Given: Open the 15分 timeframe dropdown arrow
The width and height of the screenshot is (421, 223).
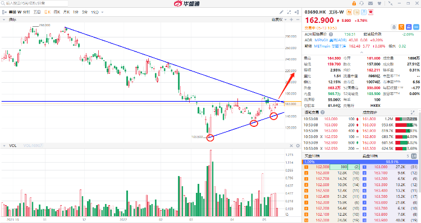Looking at the screenshot, I should [102, 12].
